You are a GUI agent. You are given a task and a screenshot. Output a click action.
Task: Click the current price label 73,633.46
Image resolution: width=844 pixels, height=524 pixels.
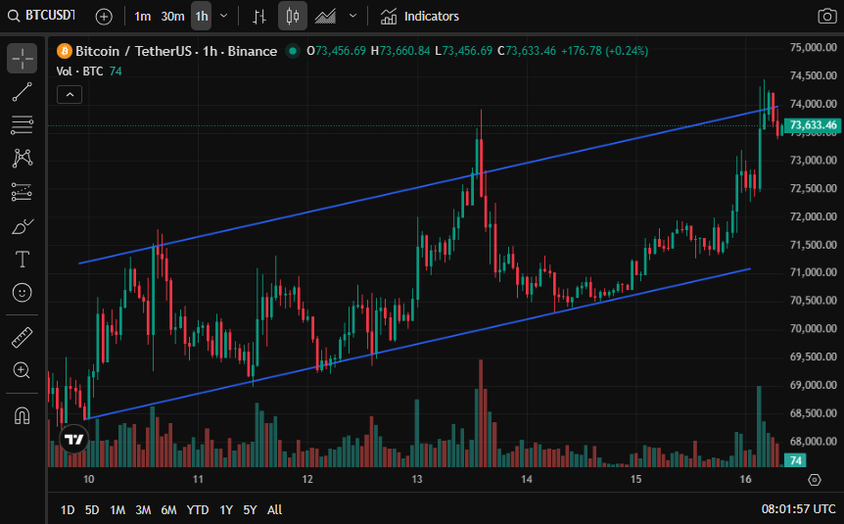[813, 125]
